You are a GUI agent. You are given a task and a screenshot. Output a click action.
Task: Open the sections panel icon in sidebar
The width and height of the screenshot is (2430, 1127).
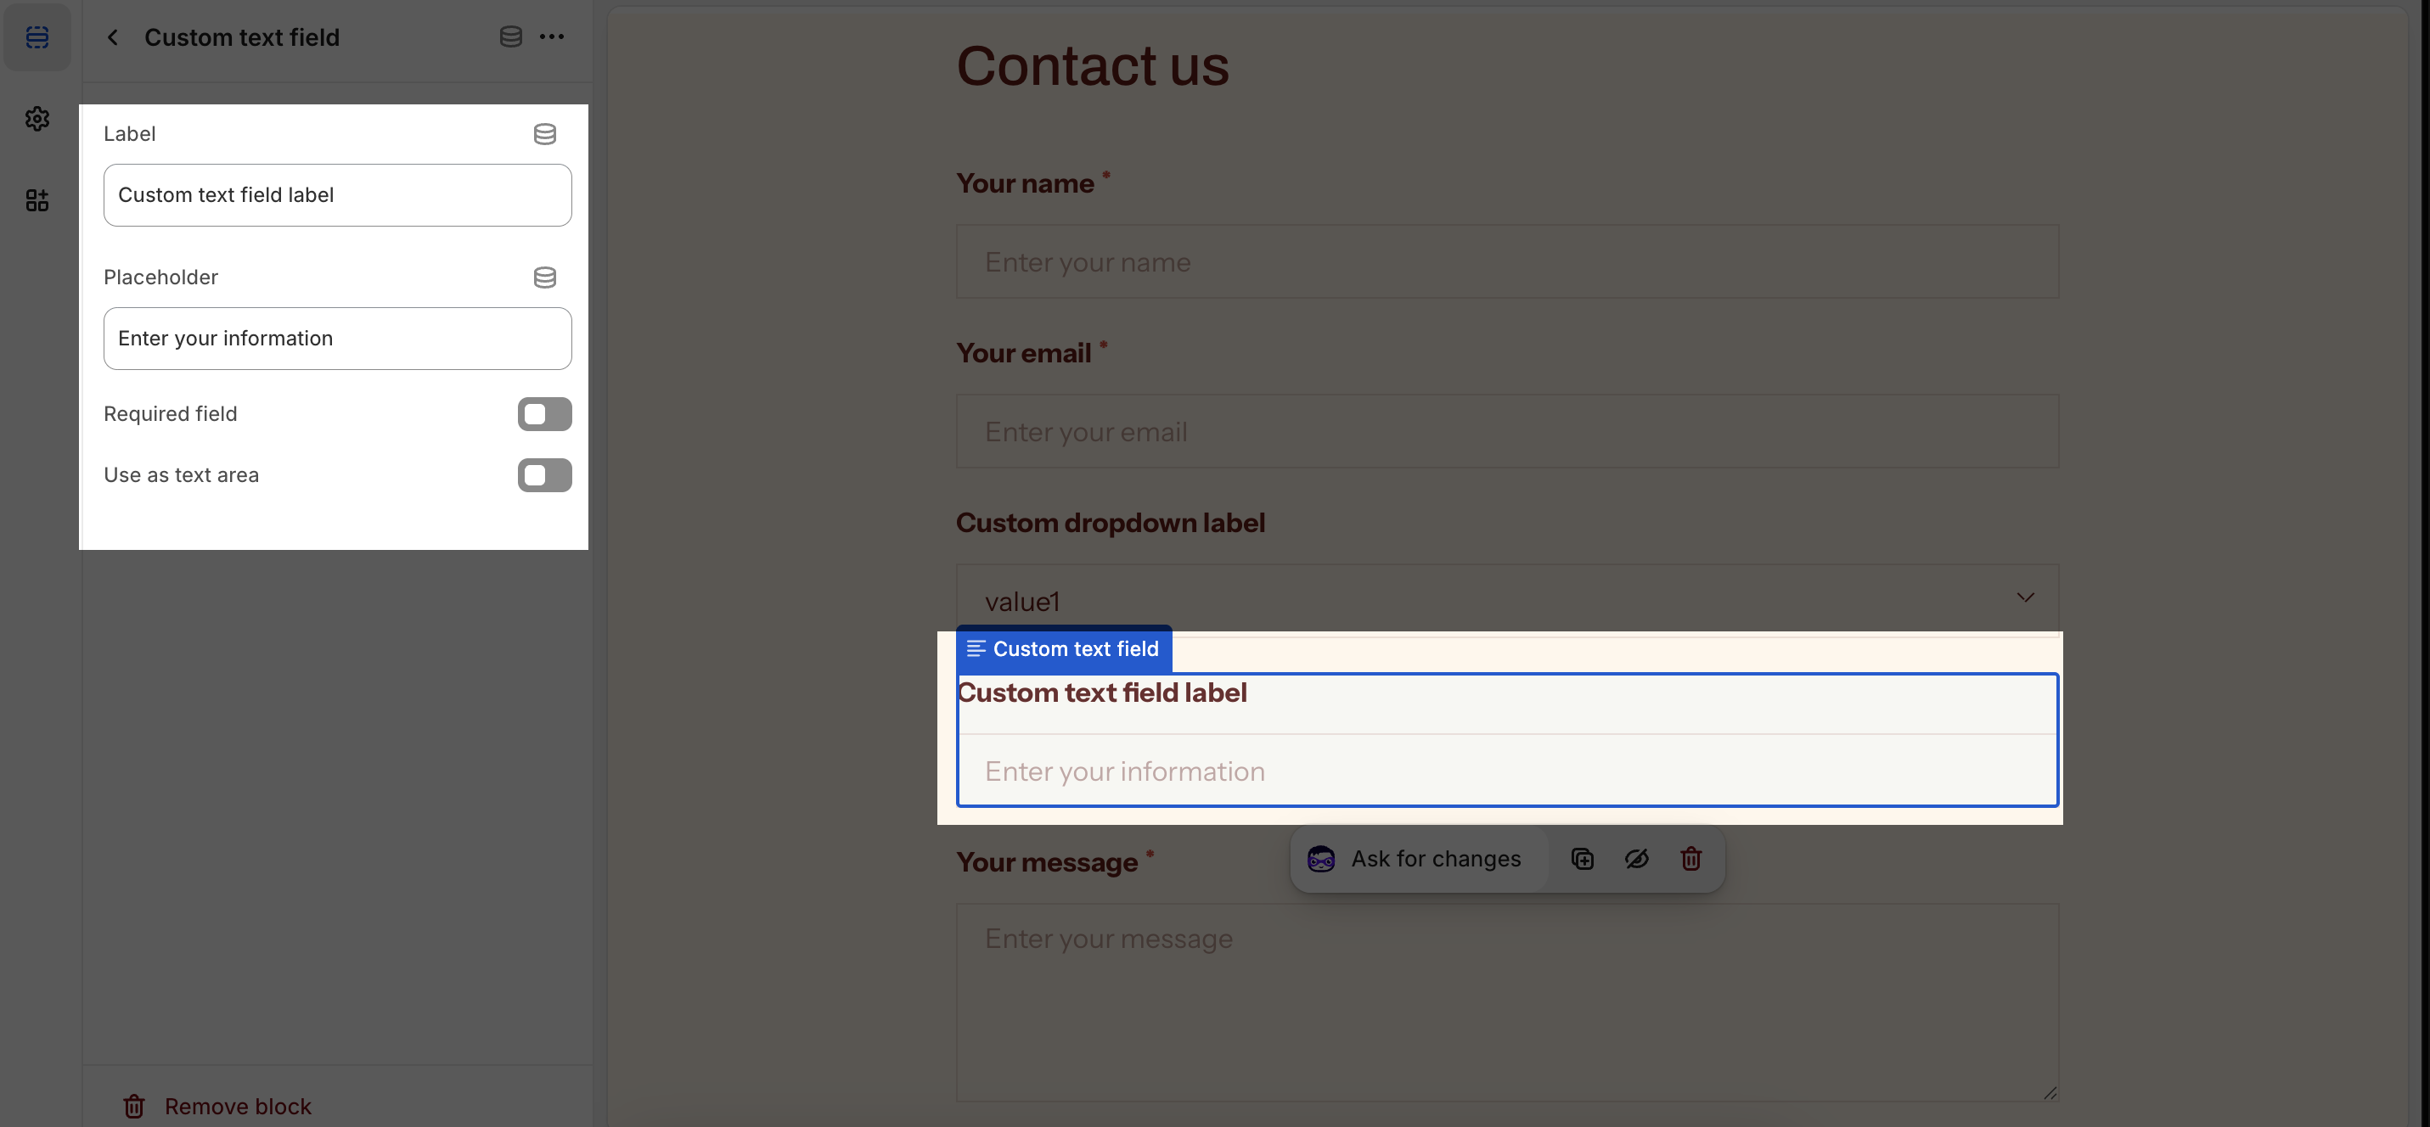[x=37, y=36]
